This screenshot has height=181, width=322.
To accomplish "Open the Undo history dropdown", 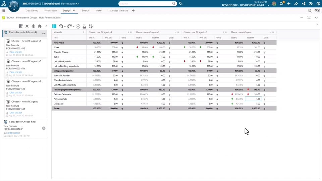I will tap(65, 26).
